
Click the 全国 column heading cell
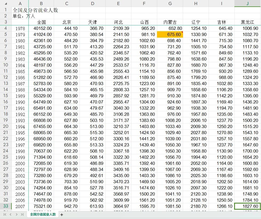click(x=41, y=22)
